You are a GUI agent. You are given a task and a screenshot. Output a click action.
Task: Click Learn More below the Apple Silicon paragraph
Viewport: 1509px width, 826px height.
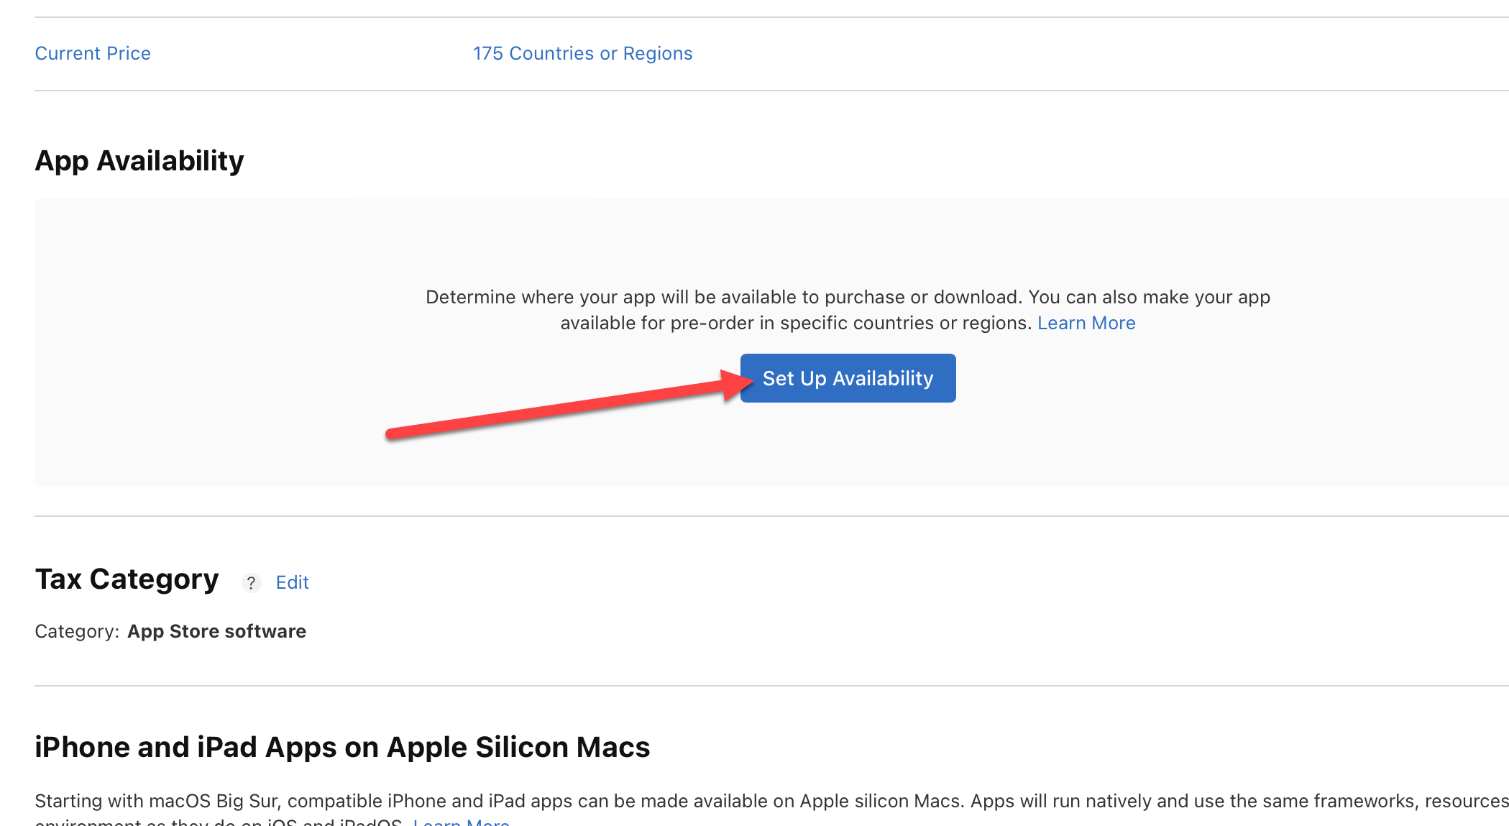pyautogui.click(x=462, y=822)
